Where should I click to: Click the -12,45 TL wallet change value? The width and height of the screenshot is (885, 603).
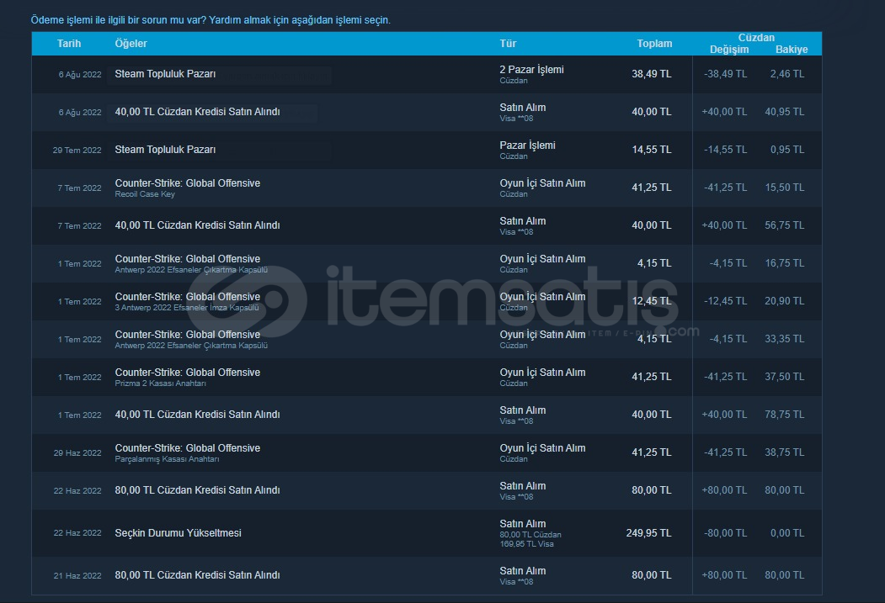pyautogui.click(x=725, y=301)
